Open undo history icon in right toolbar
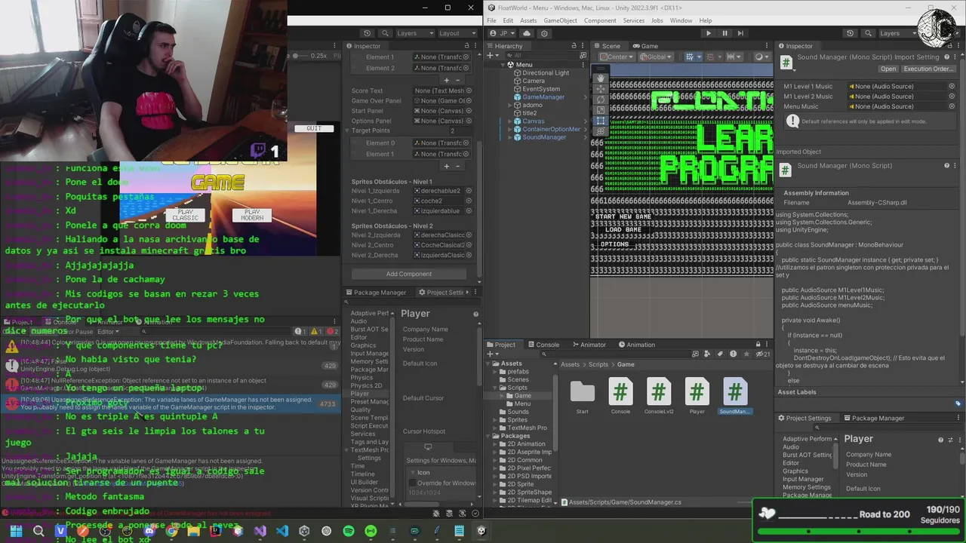 (x=851, y=33)
